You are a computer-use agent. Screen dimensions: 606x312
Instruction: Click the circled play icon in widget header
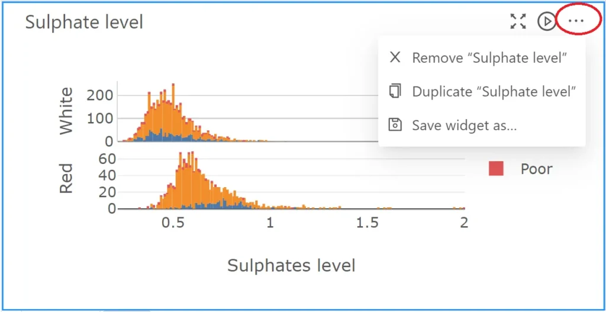[546, 21]
